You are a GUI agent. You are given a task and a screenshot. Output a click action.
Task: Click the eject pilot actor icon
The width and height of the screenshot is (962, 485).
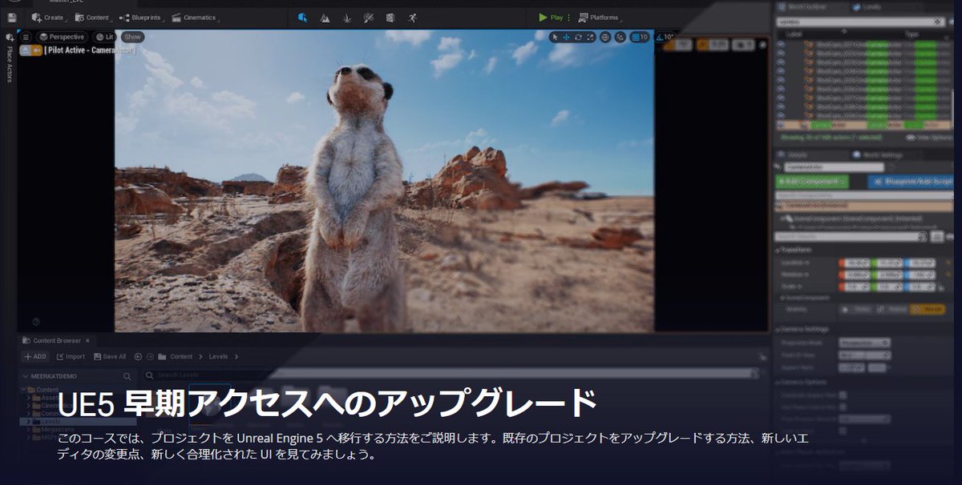(x=25, y=50)
